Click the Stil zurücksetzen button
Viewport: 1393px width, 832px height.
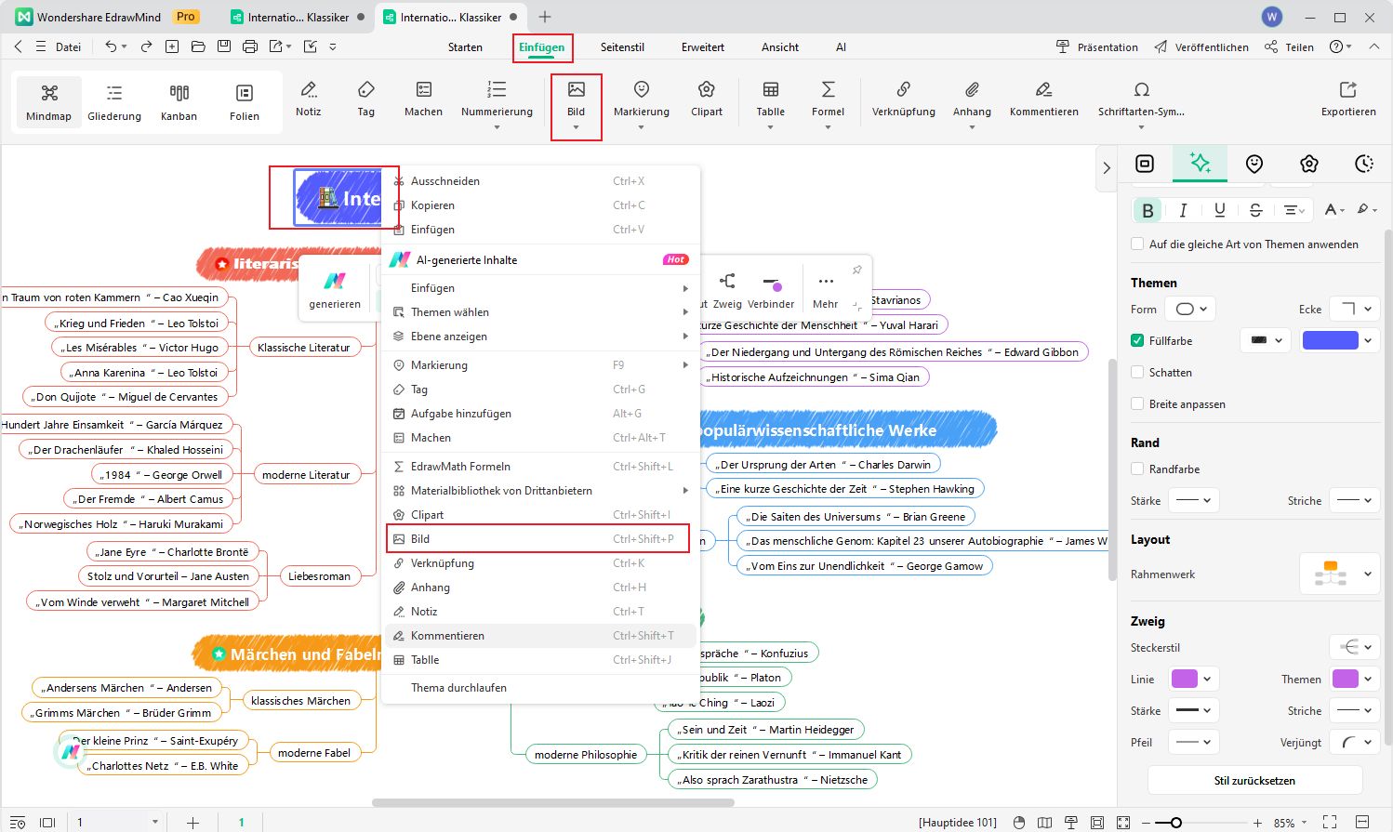click(x=1254, y=781)
